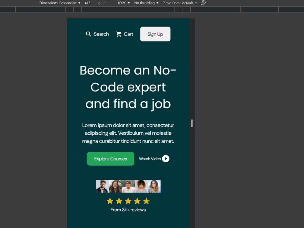Click the shopping cart icon
Viewport: 304px width, 228px height.
pyautogui.click(x=119, y=34)
